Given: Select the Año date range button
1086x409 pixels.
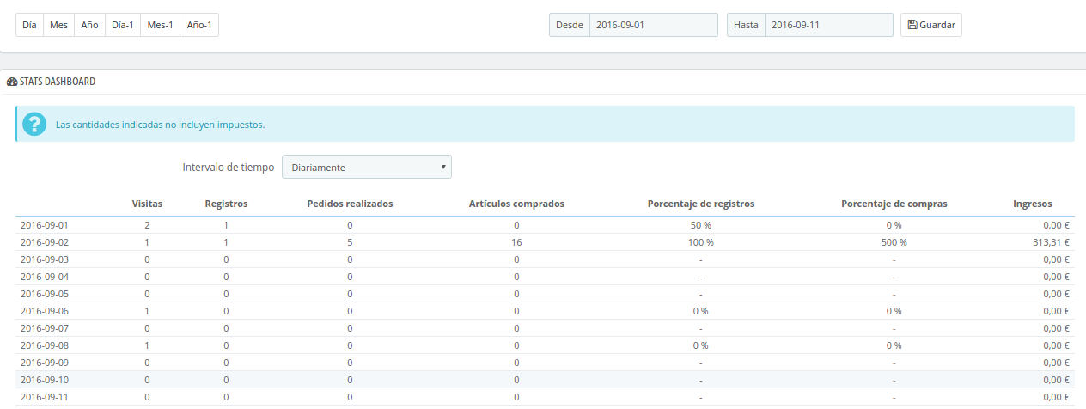Looking at the screenshot, I should (x=89, y=25).
